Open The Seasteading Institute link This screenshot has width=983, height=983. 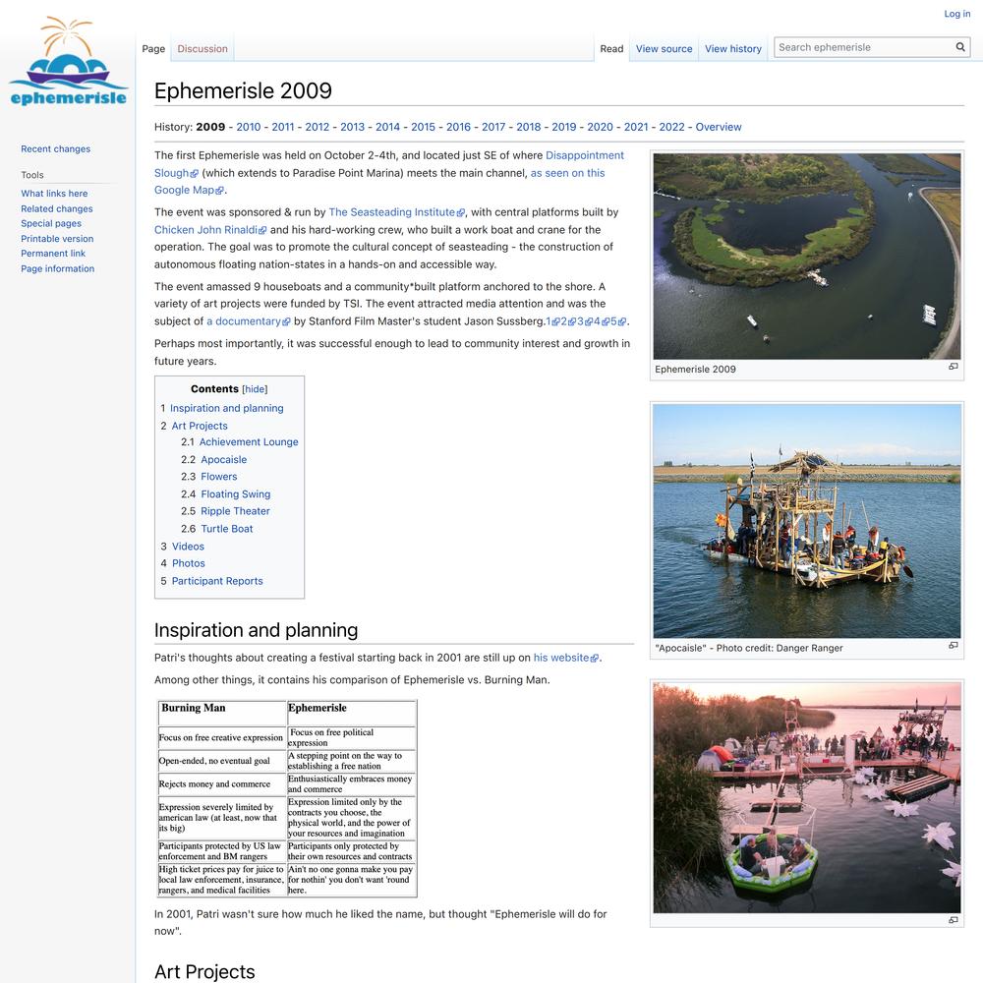tap(396, 212)
